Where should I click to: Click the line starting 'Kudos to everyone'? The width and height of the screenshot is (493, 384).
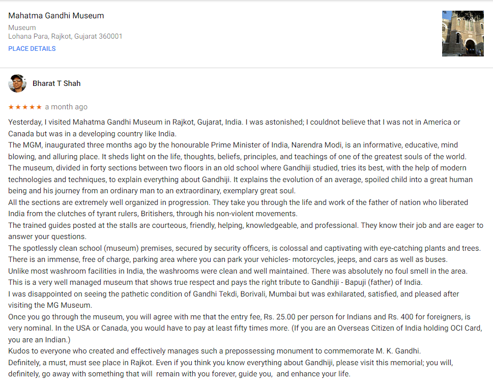coord(215,351)
